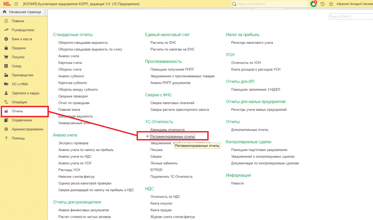Open Новости link under Информация

click(237, 183)
